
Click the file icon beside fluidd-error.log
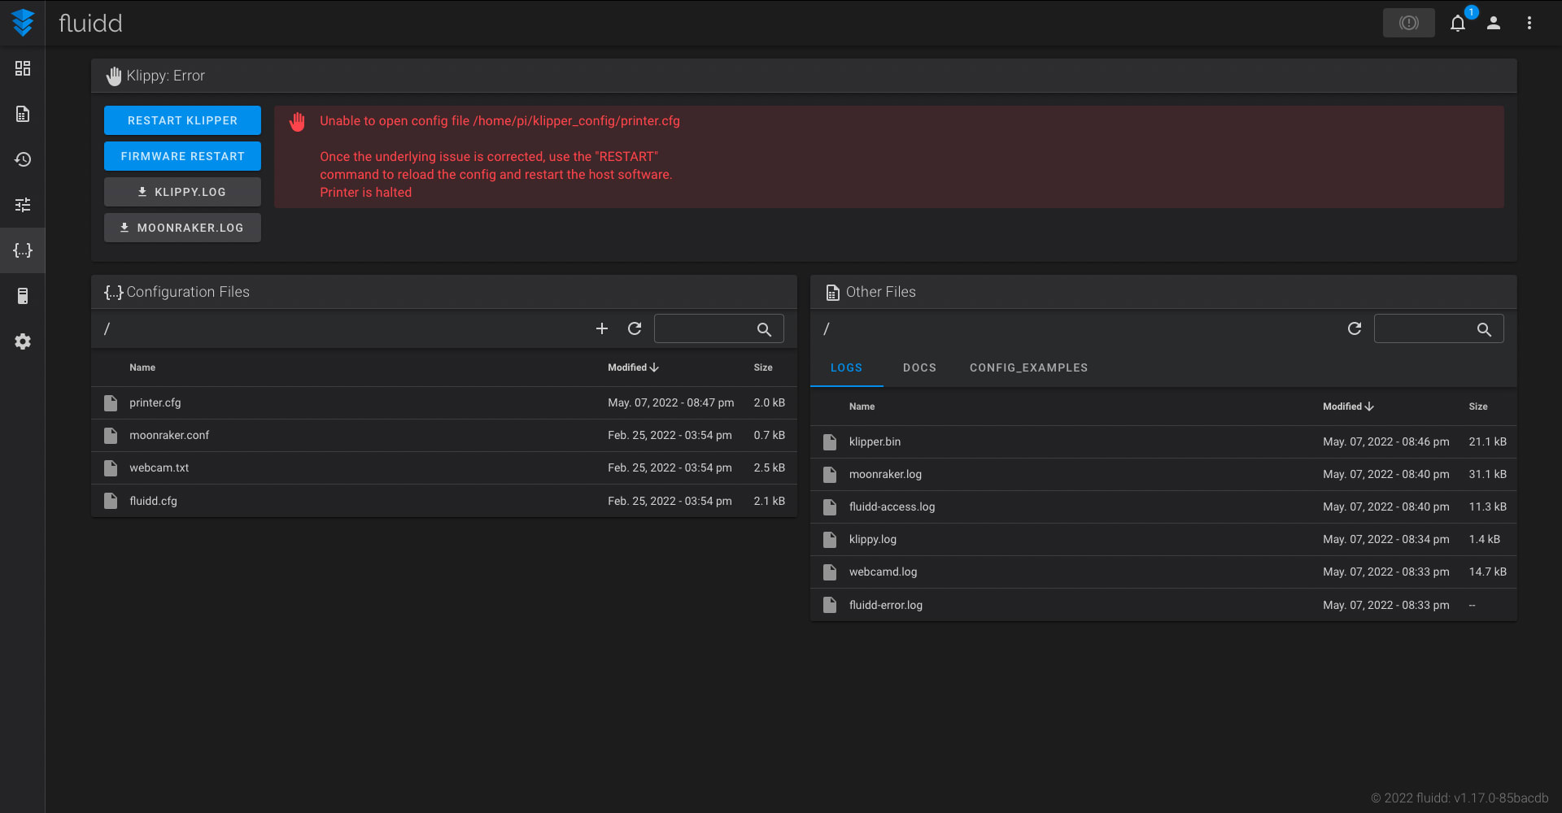(x=830, y=605)
